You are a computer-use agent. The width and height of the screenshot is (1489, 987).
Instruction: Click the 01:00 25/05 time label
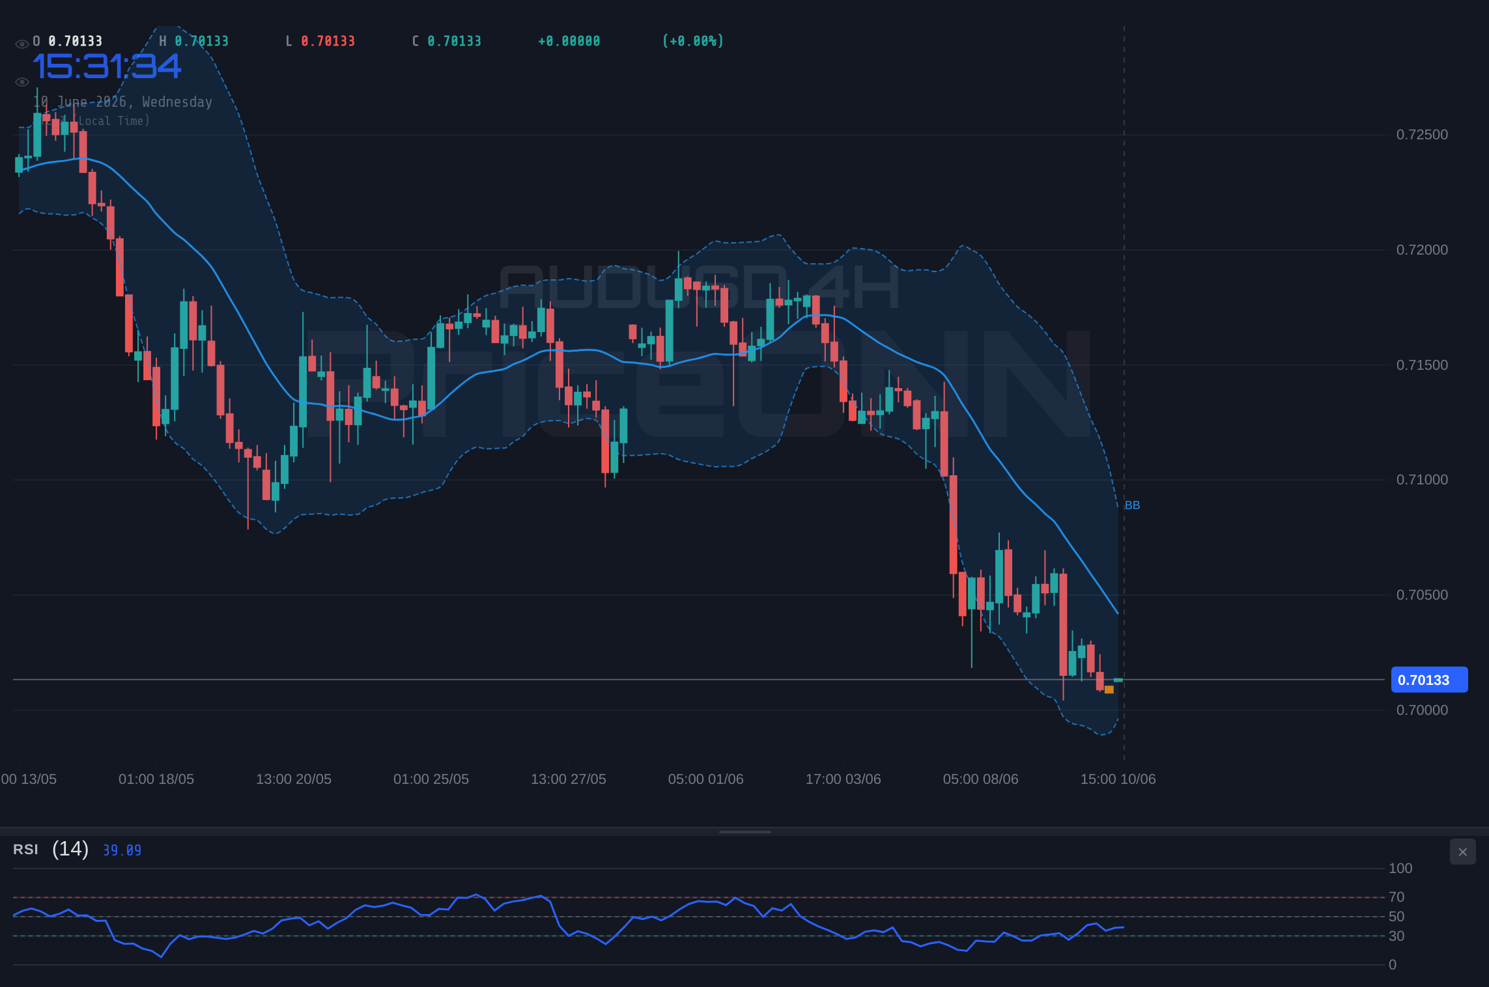431,779
